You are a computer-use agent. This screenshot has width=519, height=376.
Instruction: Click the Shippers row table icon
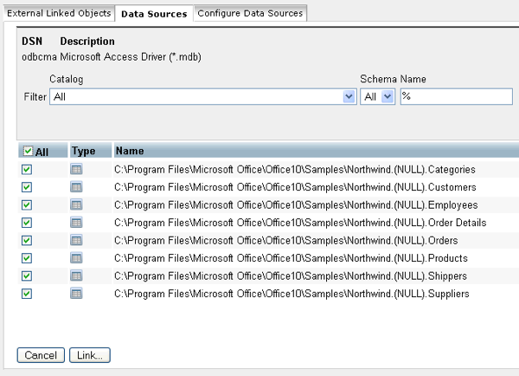(76, 276)
